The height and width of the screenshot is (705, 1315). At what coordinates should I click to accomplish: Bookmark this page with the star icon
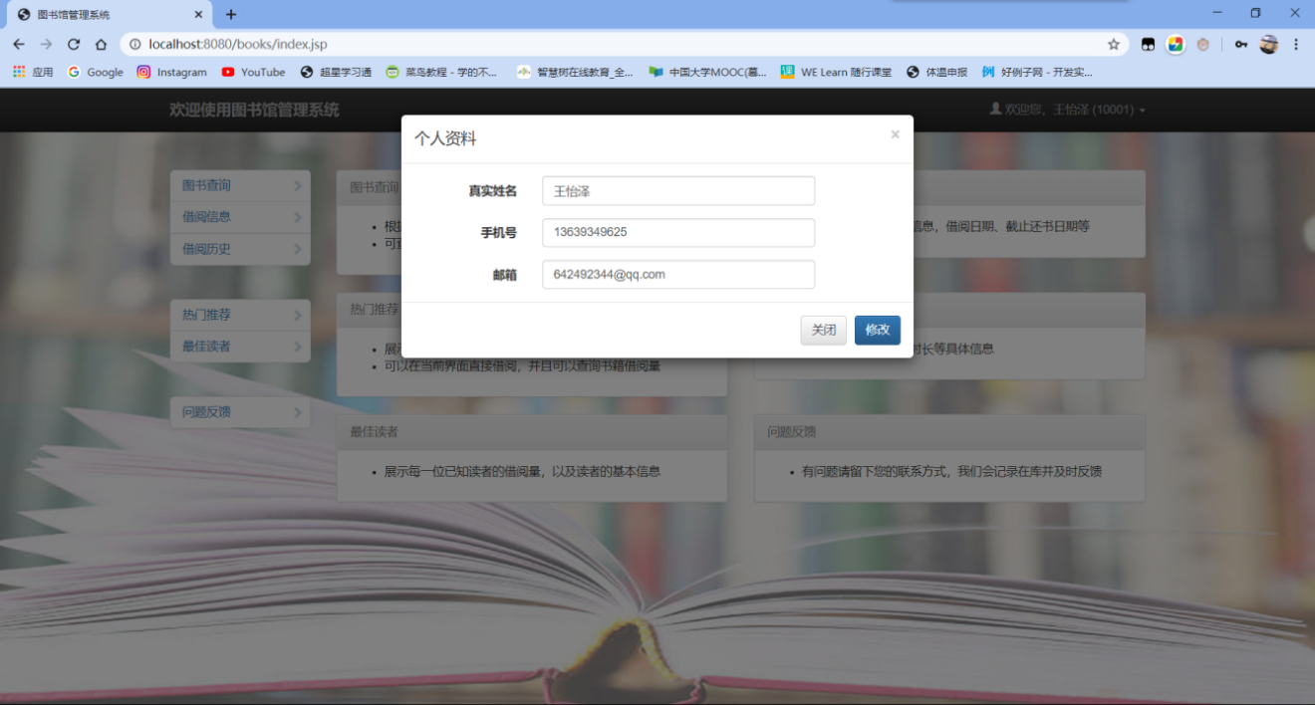coord(1114,44)
